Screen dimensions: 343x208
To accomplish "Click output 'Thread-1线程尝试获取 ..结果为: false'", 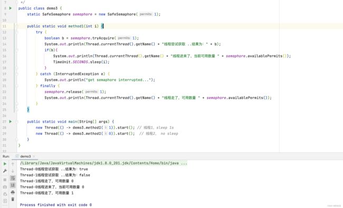I will pyautogui.click(x=55, y=175).
